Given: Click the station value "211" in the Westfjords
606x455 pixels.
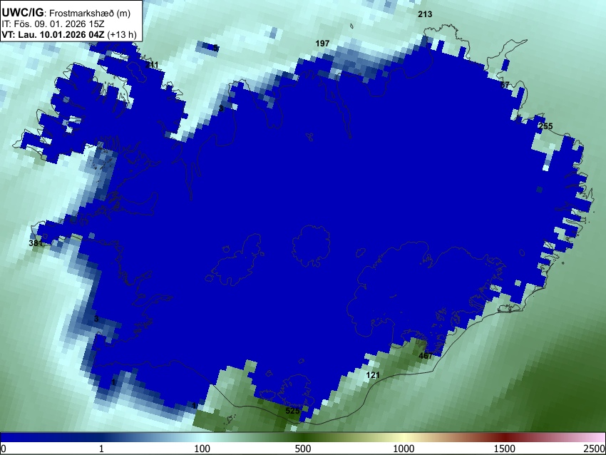Looking at the screenshot, I should pyautogui.click(x=152, y=65).
